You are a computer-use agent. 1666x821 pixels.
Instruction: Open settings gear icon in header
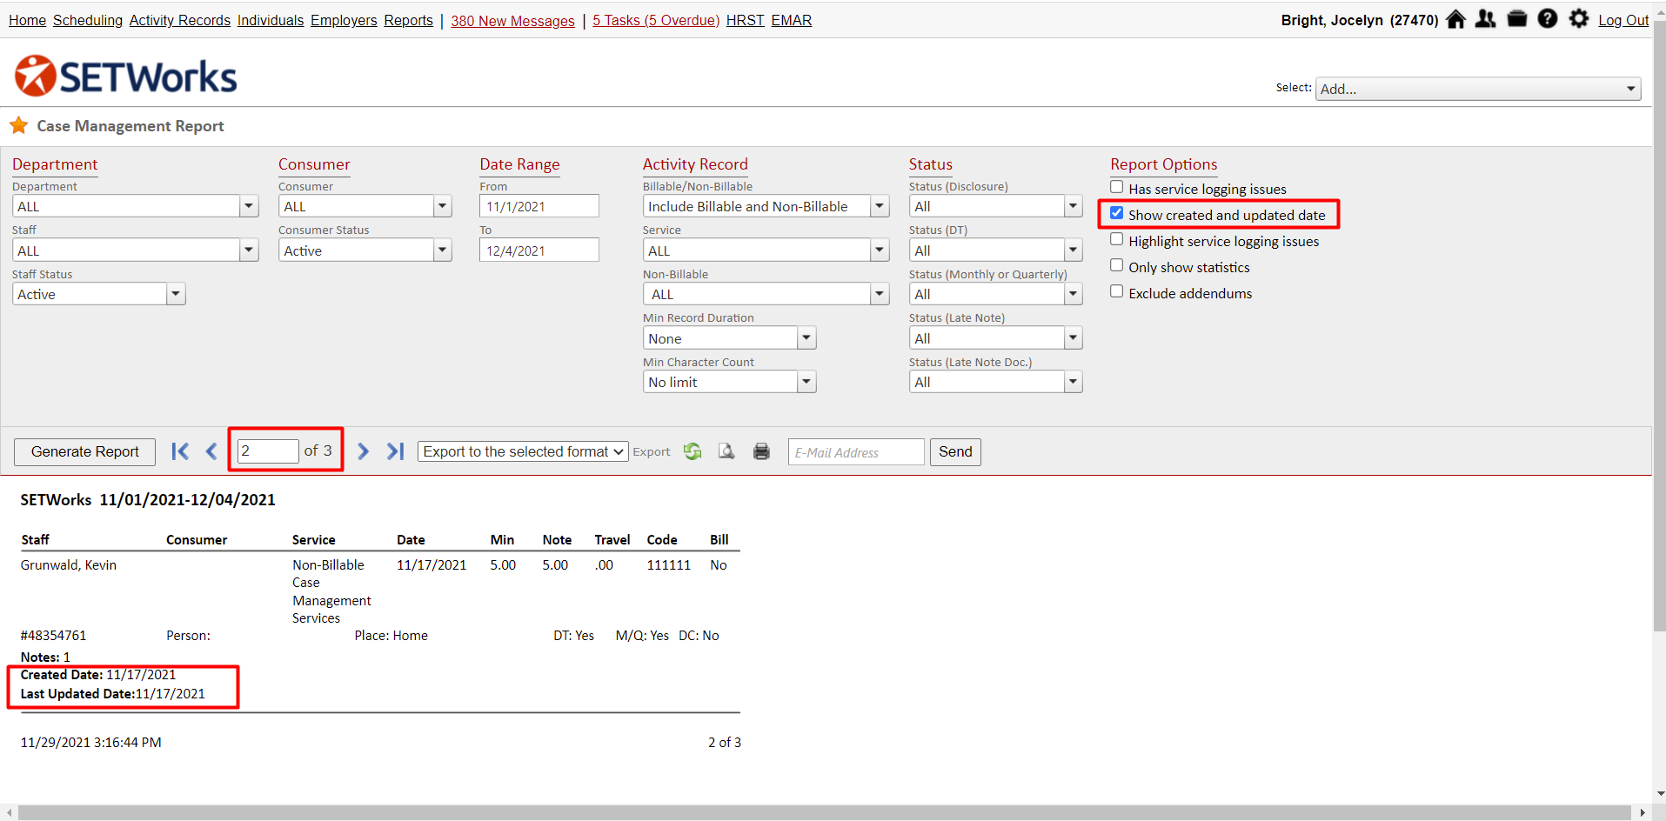pos(1579,19)
